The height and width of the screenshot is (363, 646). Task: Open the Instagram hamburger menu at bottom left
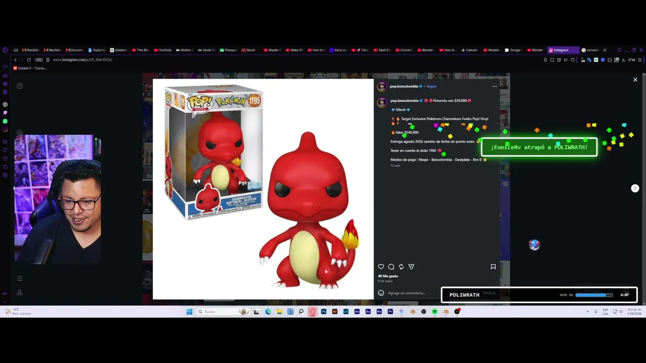(x=20, y=278)
